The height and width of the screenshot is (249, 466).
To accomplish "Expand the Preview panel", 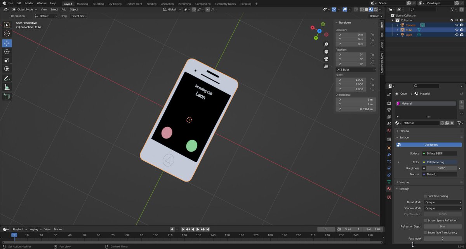I will pyautogui.click(x=404, y=131).
